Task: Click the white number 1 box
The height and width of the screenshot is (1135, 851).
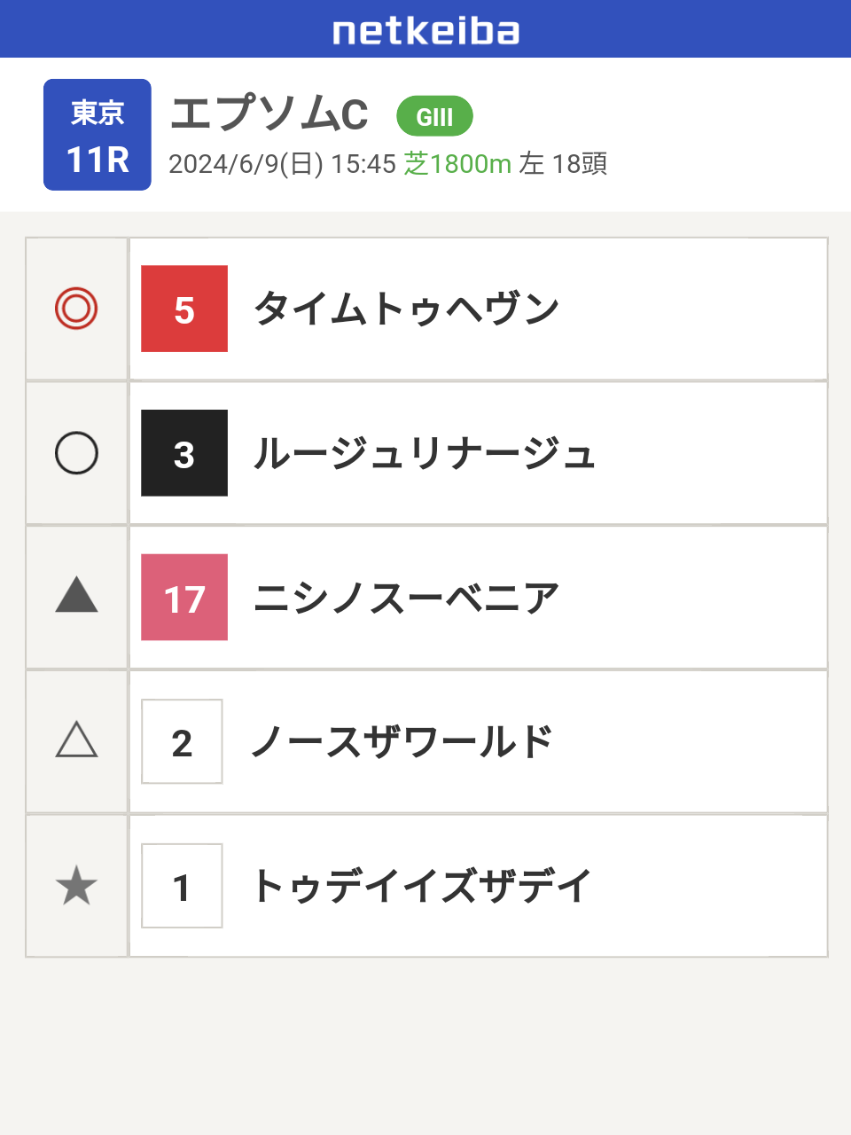Action: [182, 886]
